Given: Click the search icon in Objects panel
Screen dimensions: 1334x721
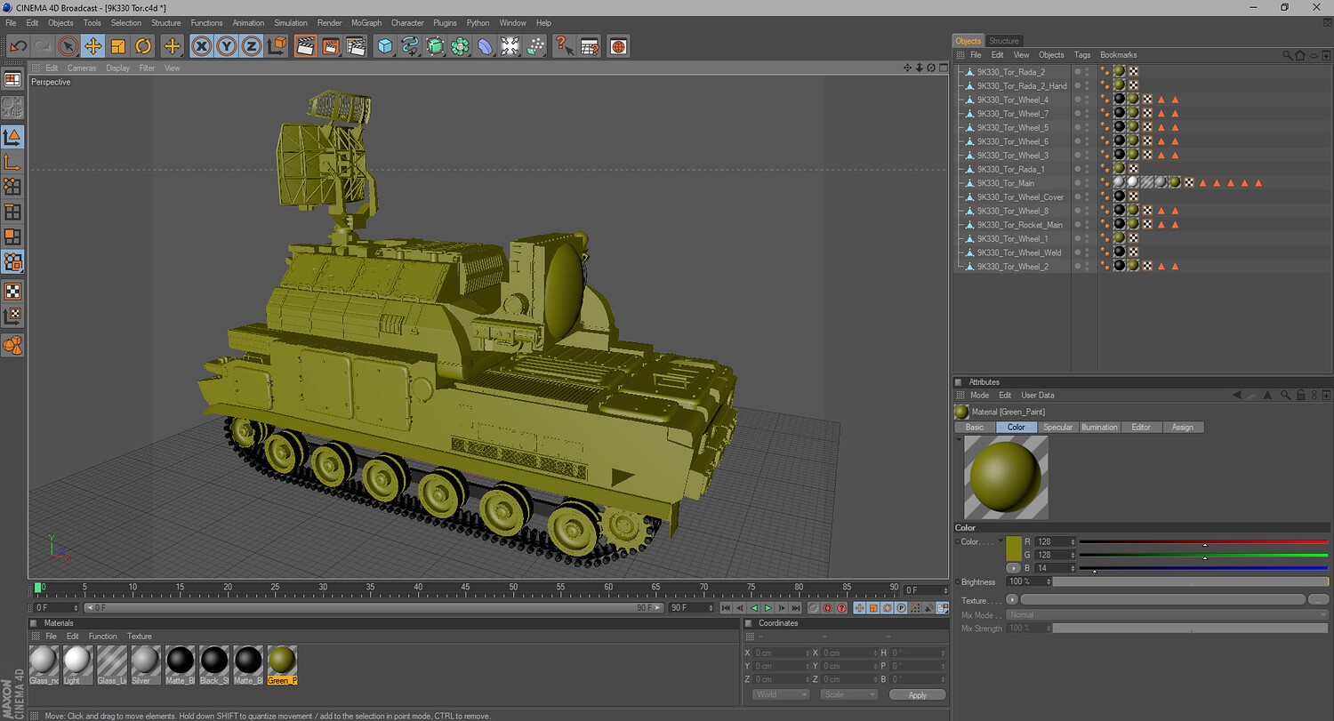Looking at the screenshot, I should (x=1287, y=55).
